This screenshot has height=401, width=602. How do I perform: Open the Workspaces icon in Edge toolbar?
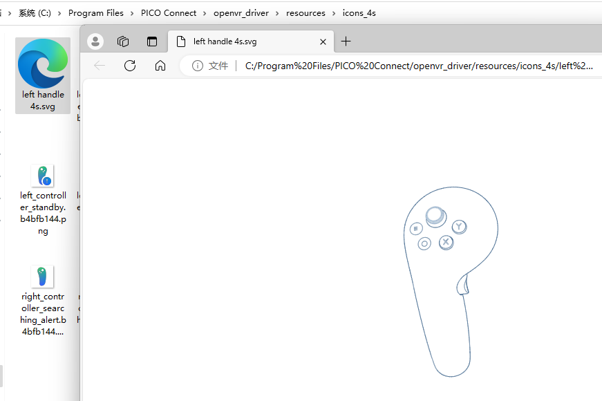123,41
